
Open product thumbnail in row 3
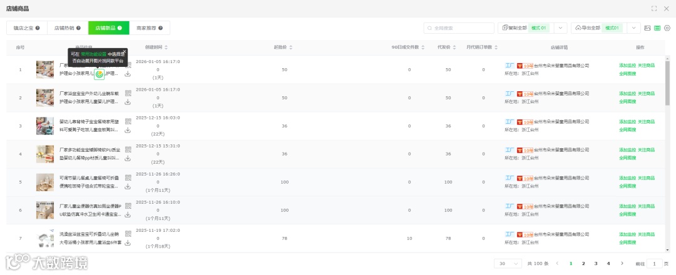click(x=45, y=126)
